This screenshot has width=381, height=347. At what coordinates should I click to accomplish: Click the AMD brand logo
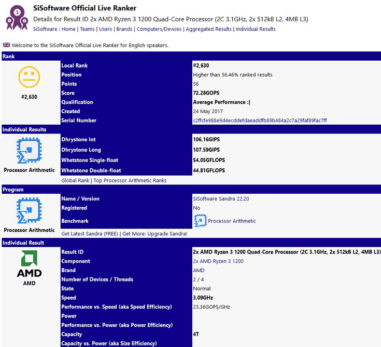click(29, 264)
